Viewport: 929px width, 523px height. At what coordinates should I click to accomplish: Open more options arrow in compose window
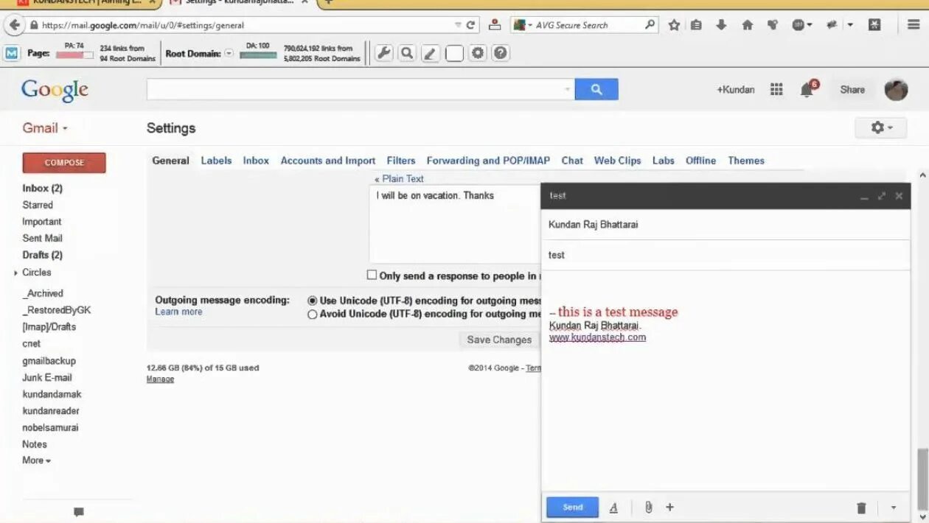[894, 508]
